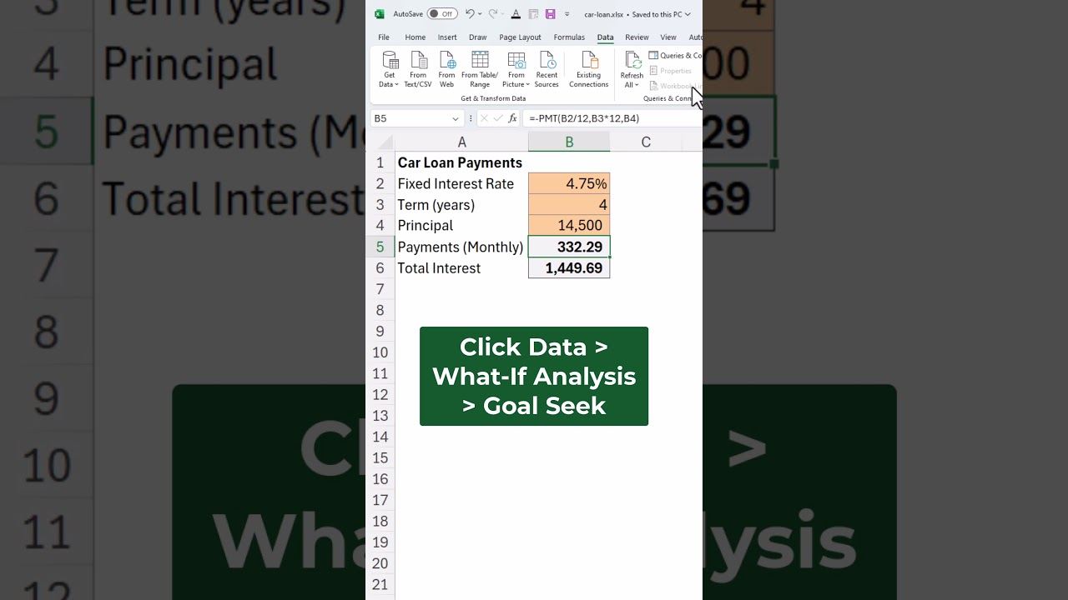
Task: Open the Get Data menu
Action: click(390, 69)
